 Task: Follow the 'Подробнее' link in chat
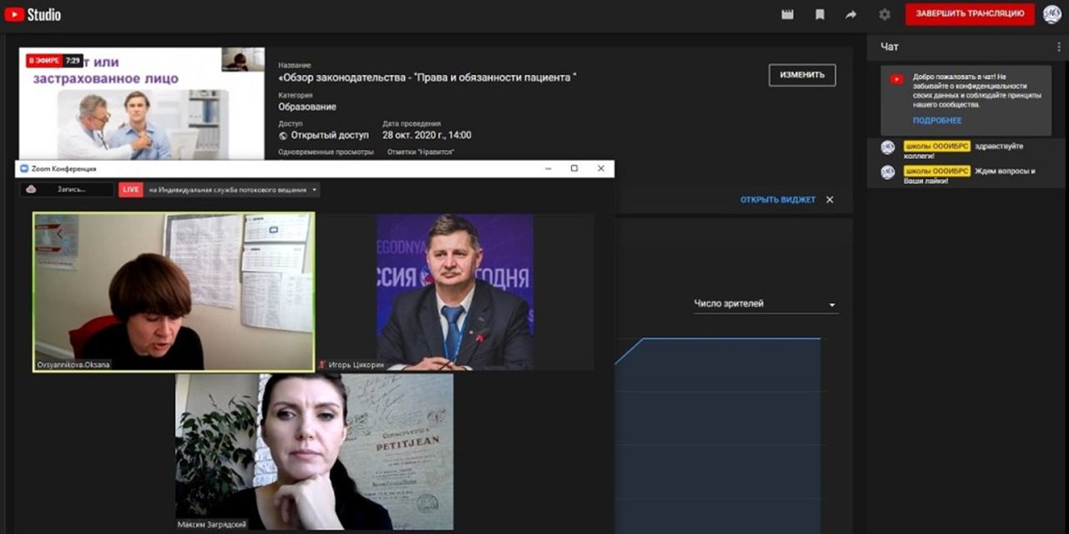click(937, 121)
